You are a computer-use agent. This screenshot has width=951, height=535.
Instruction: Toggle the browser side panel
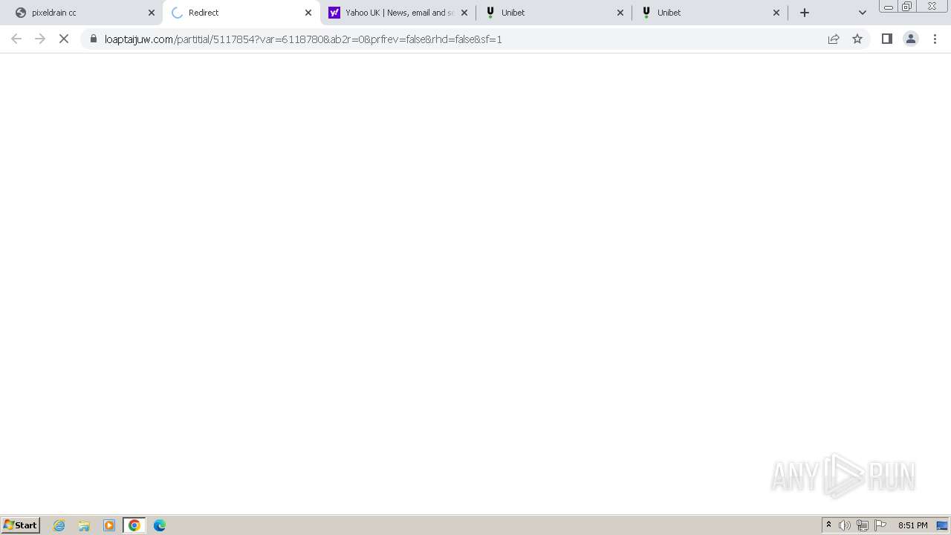887,39
